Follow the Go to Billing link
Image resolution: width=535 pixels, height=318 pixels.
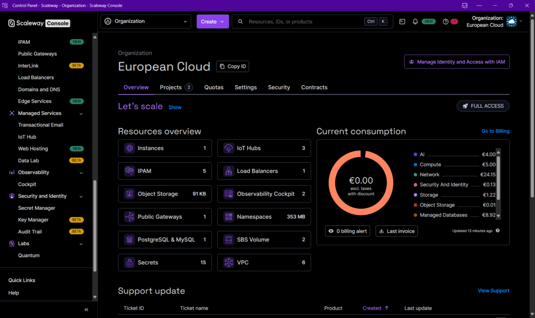click(x=495, y=131)
